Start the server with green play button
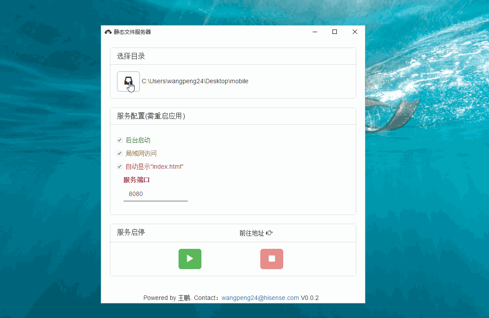The width and height of the screenshot is (489, 318). pos(190,259)
